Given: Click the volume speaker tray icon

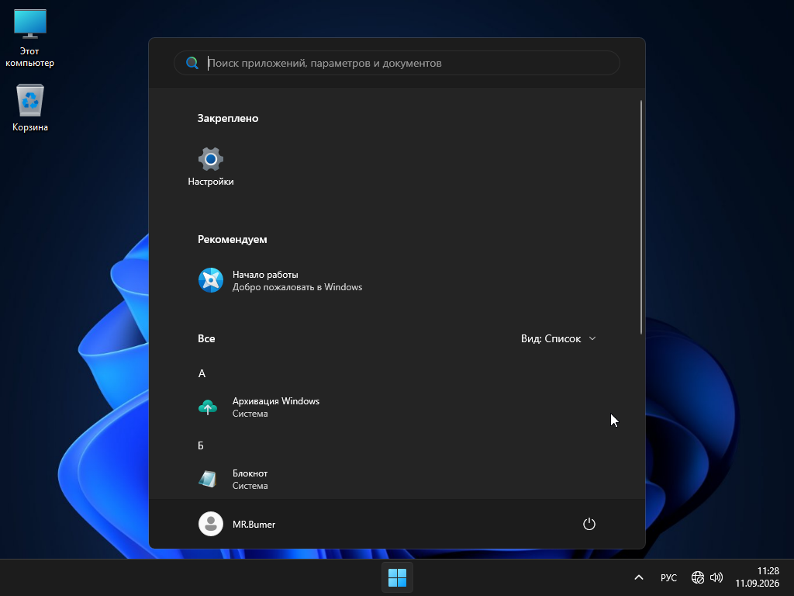Looking at the screenshot, I should pos(716,577).
